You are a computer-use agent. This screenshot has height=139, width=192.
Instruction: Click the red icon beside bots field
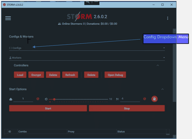(x=38, y=99)
